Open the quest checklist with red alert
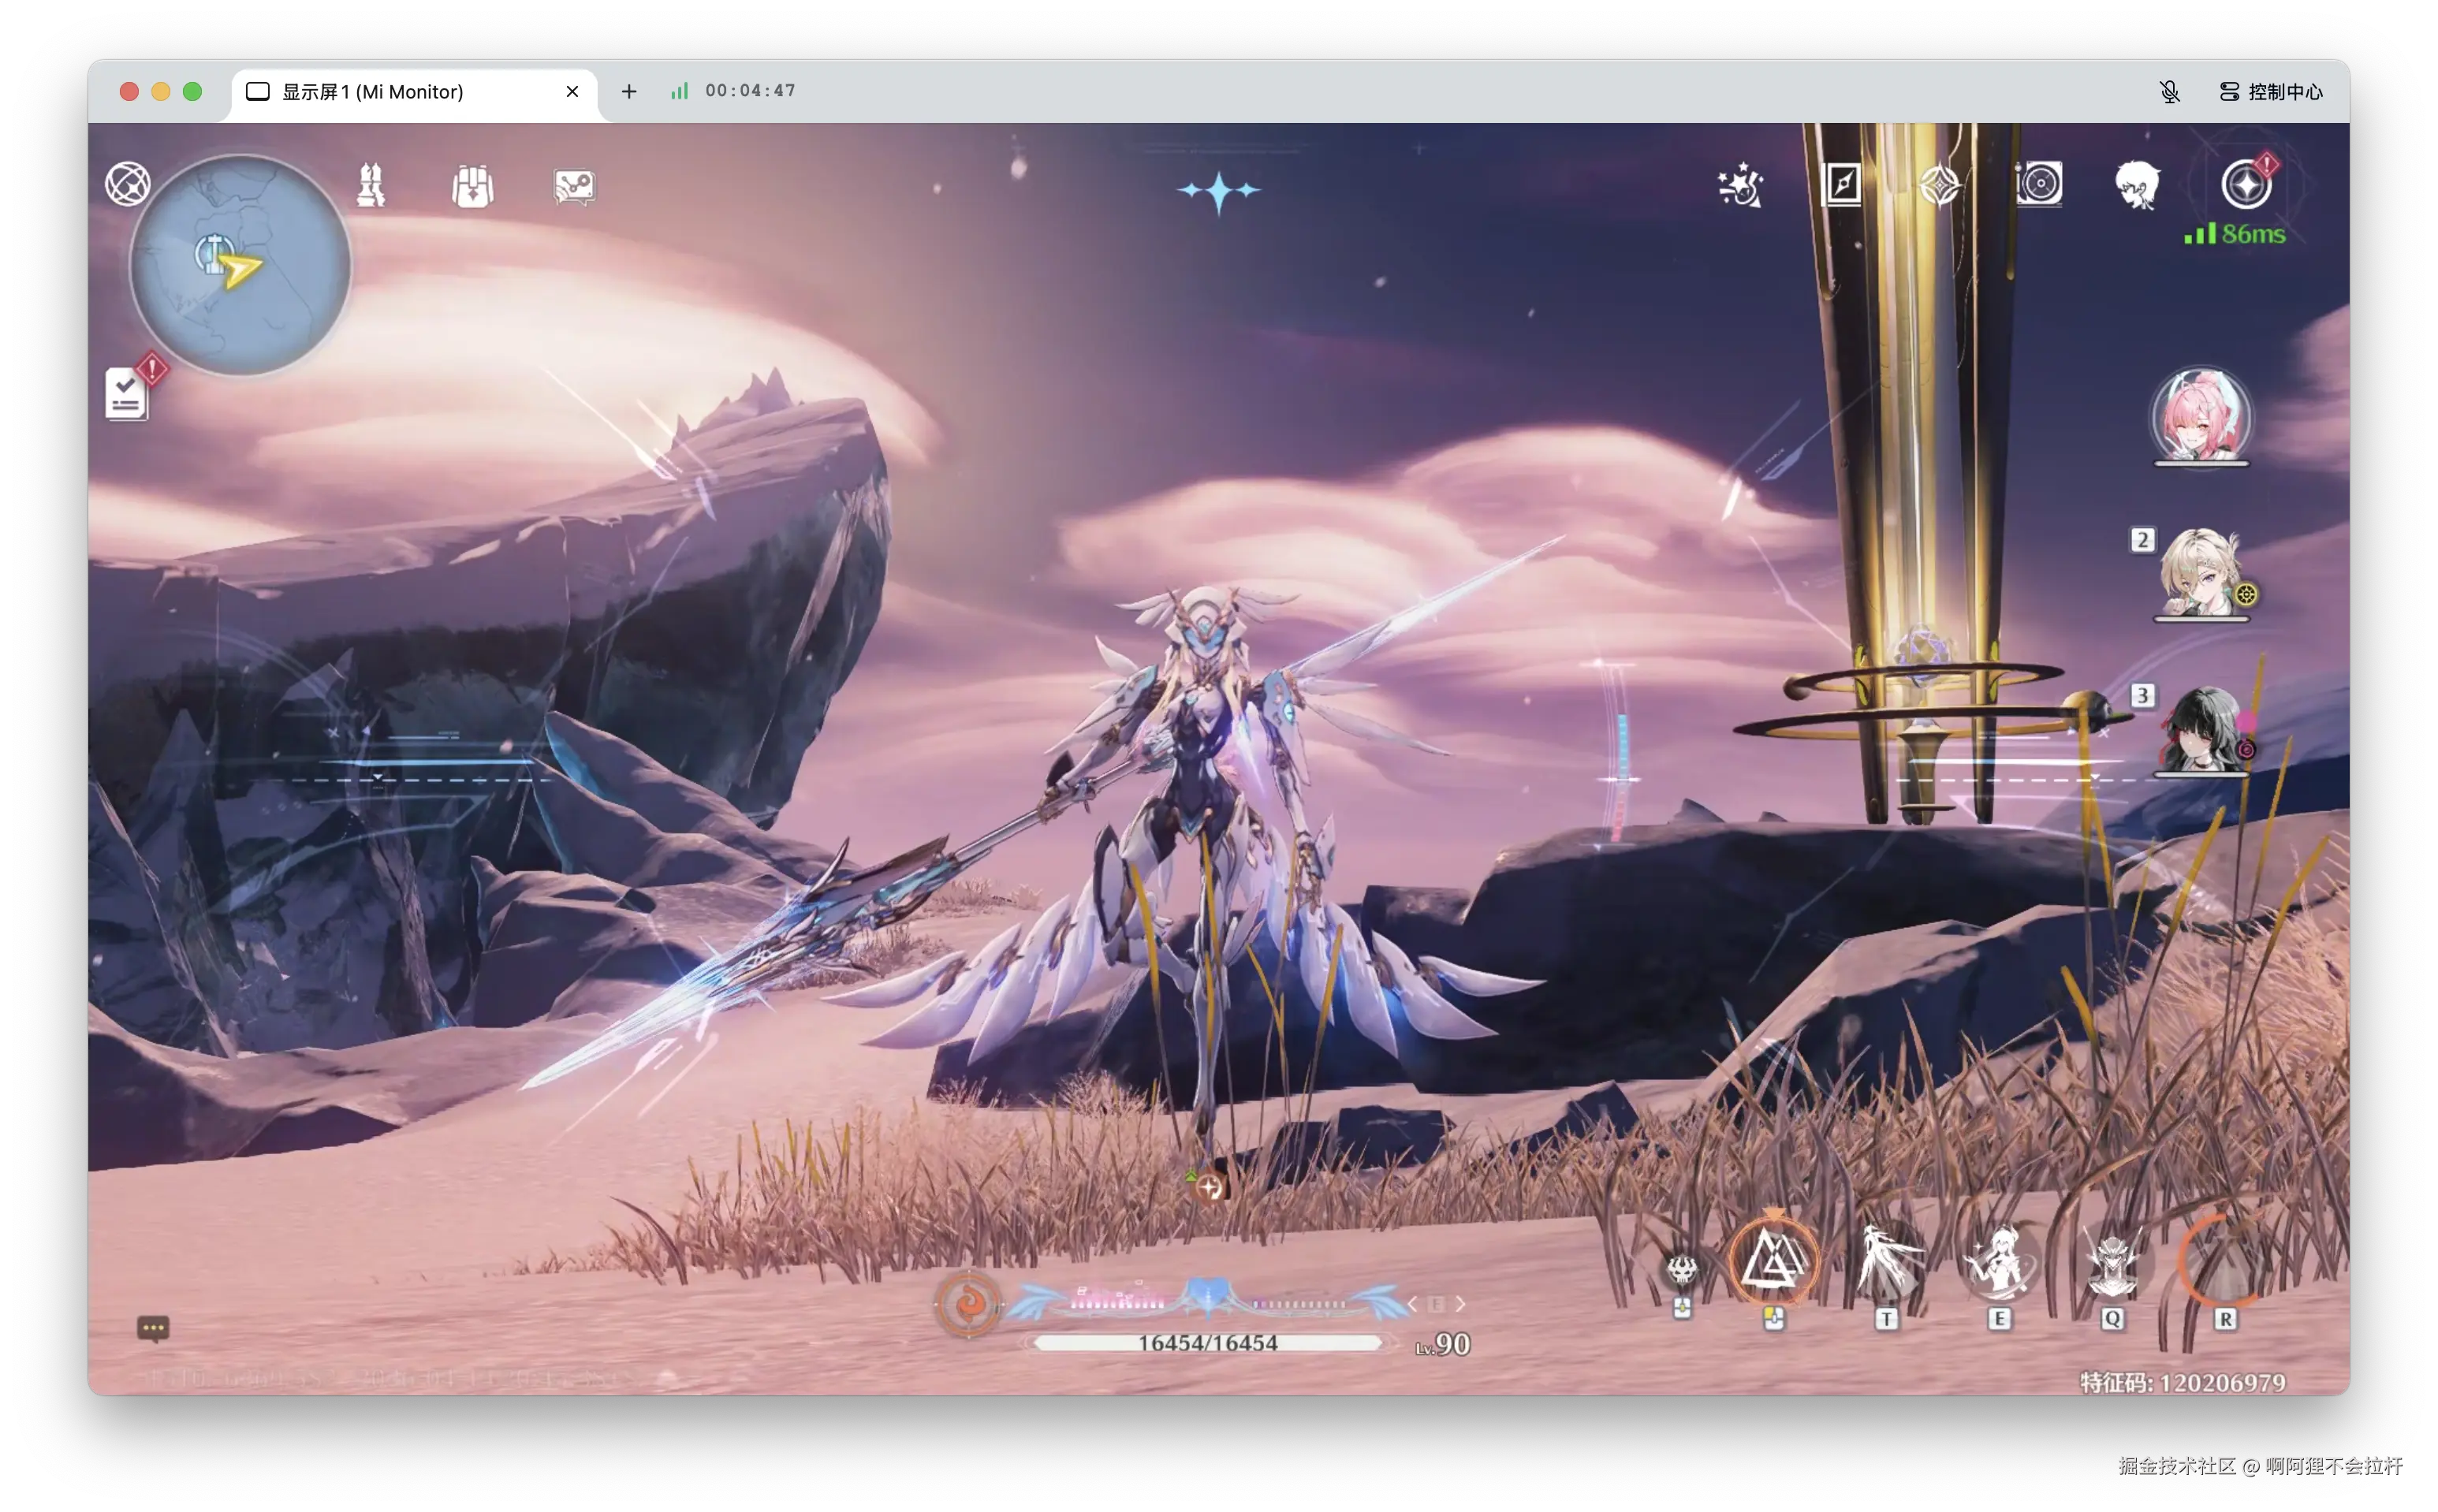Screen dimensions: 2438x1512 [x=127, y=393]
